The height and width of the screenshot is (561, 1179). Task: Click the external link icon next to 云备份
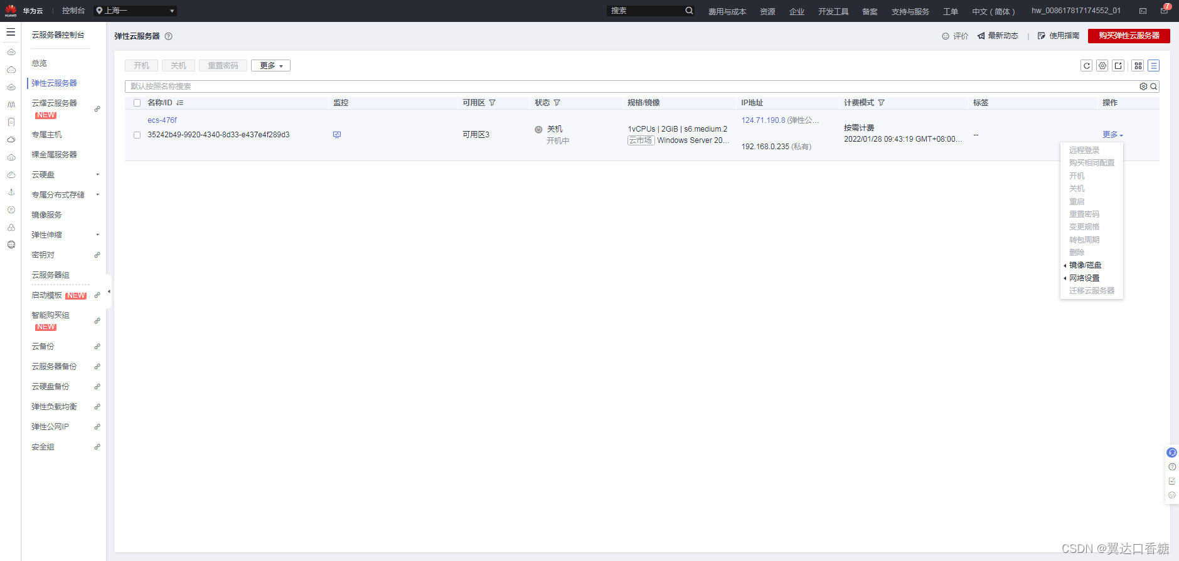click(97, 347)
